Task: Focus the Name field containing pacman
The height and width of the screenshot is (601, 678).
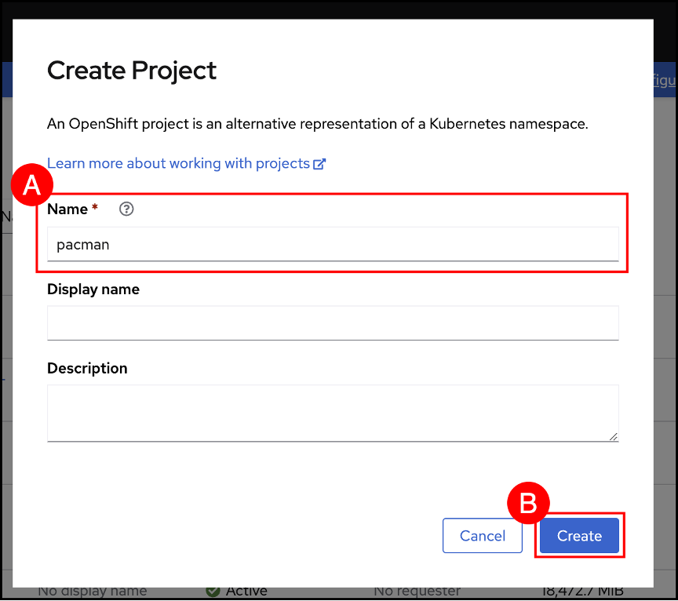Action: tap(333, 244)
